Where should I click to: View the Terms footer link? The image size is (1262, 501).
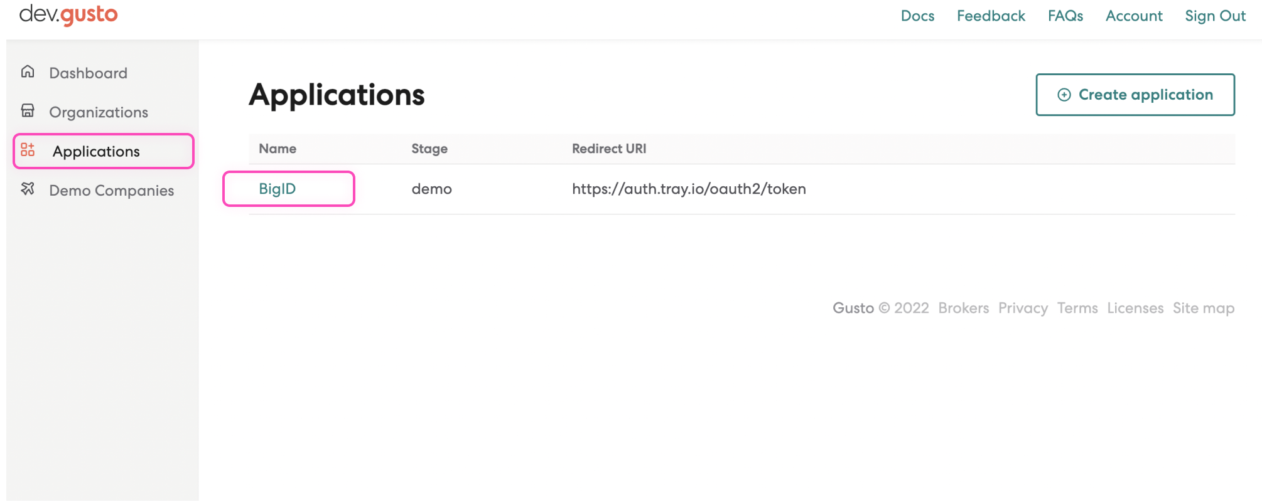(x=1077, y=308)
